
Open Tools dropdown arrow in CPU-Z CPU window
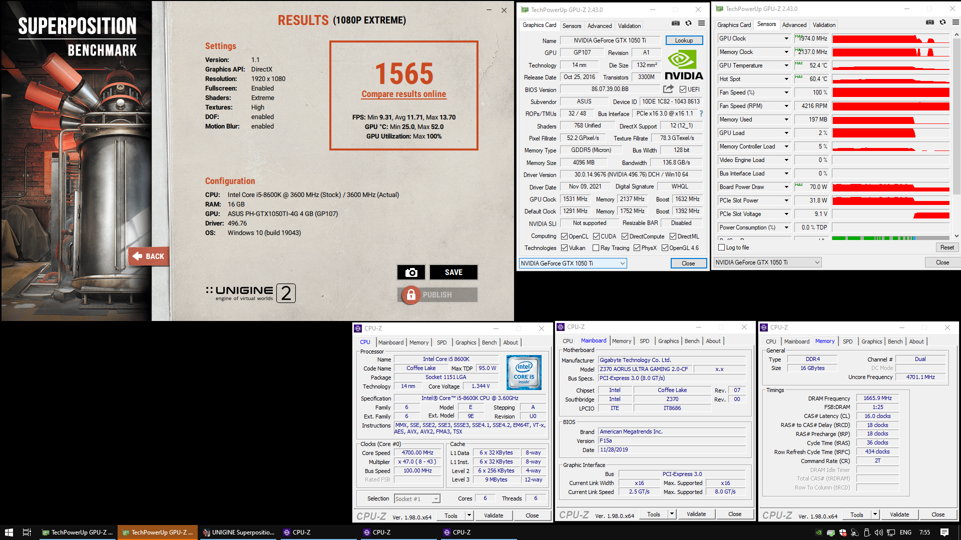coord(469,515)
